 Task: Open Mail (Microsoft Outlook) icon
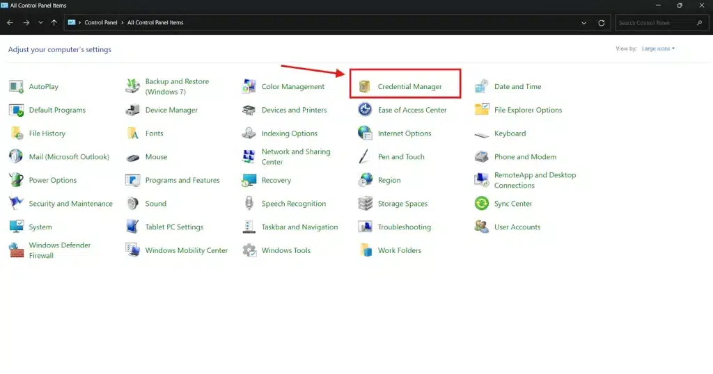[x=17, y=156]
